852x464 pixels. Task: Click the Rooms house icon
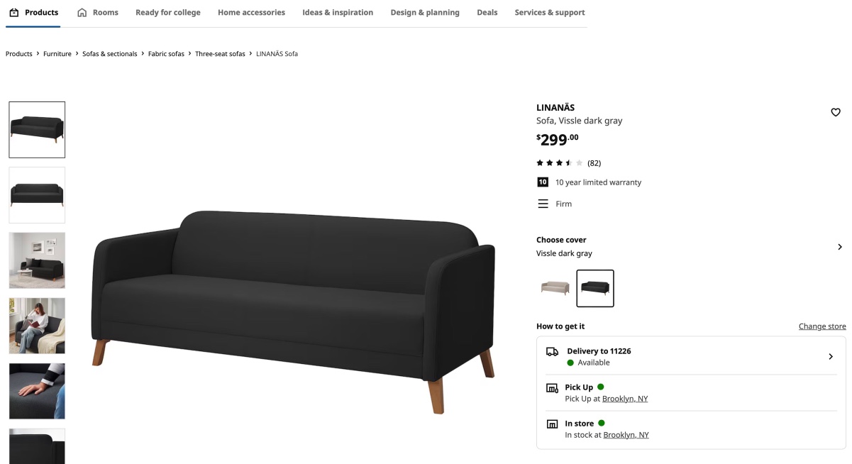[82, 13]
